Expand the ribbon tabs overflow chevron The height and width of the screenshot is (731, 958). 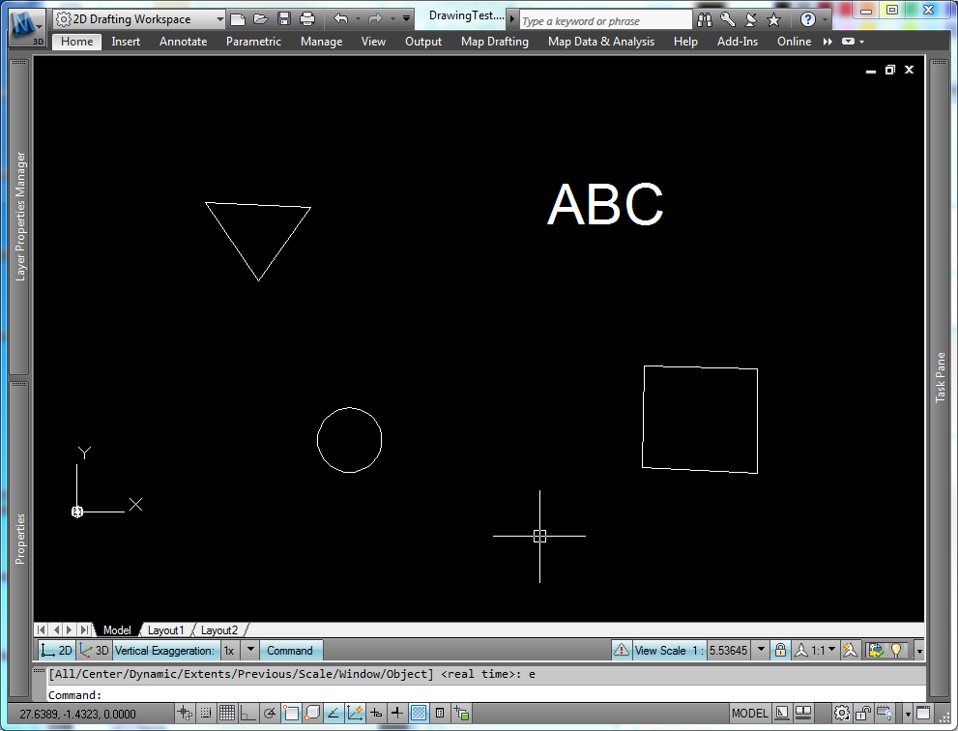[x=827, y=42]
